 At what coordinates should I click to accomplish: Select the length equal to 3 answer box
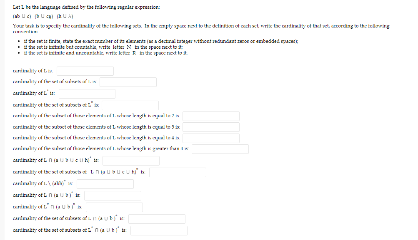pos(210,127)
